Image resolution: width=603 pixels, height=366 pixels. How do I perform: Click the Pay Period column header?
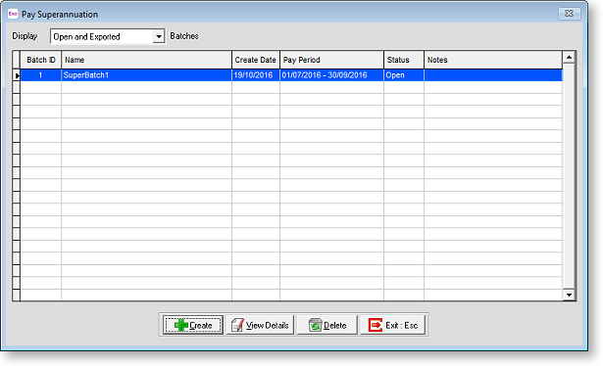(x=331, y=60)
